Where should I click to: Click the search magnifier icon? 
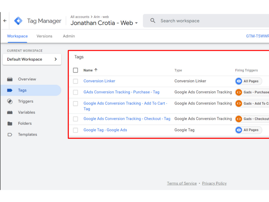tap(153, 21)
